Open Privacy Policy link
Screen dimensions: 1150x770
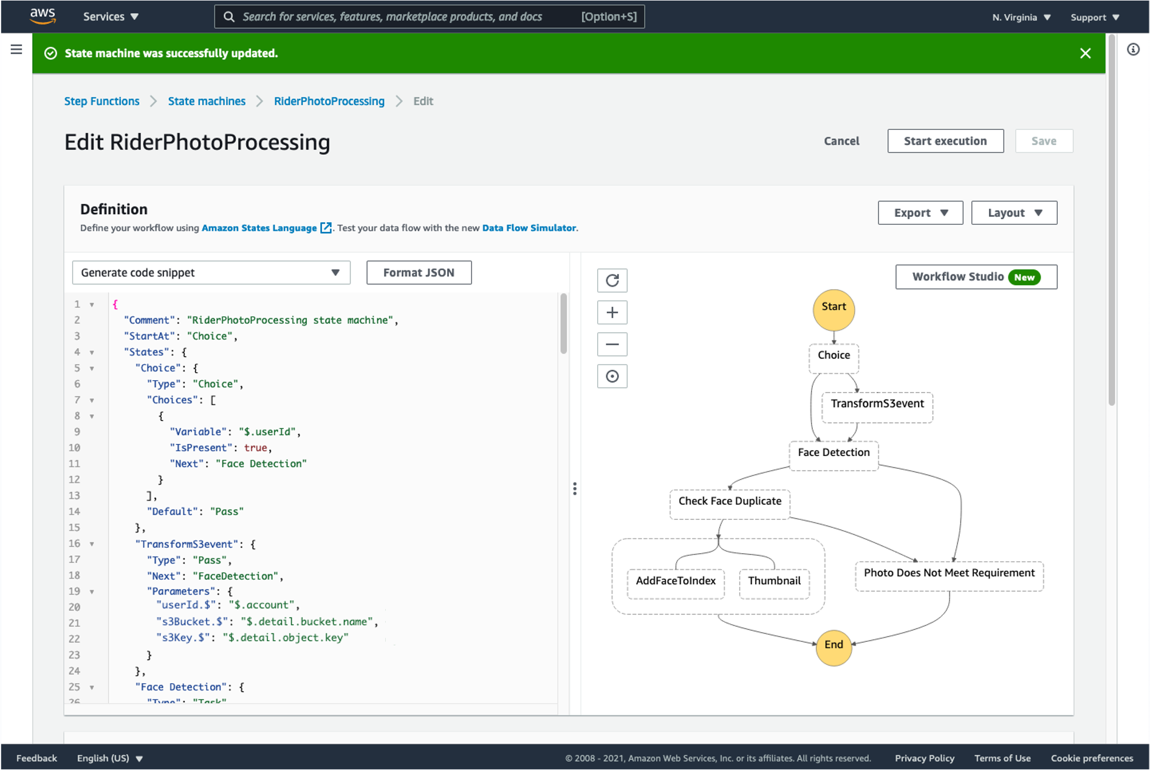pyautogui.click(x=924, y=758)
